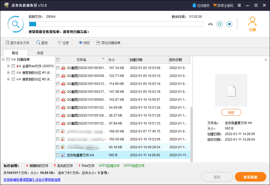This screenshot has width=270, height=185.
Task: Check the 54.09 KB file row checkbox
Action: [58, 107]
